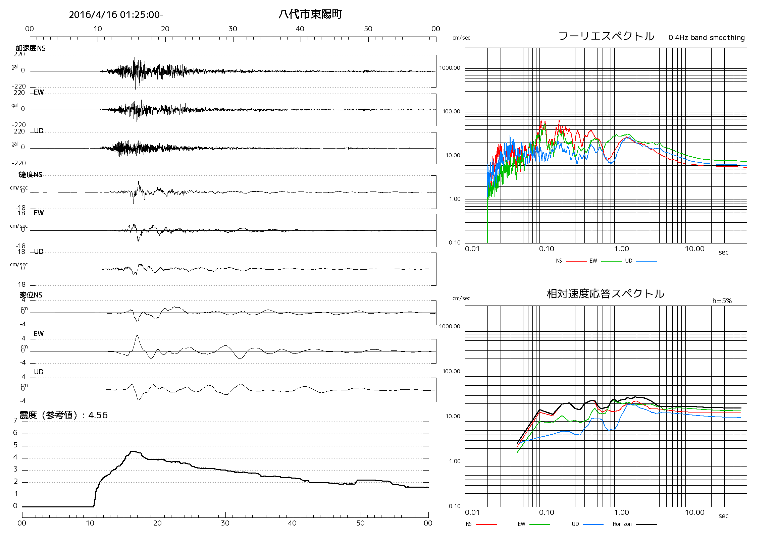Click the EW label of the acceleration trace
The height and width of the screenshot is (549, 777).
point(39,92)
